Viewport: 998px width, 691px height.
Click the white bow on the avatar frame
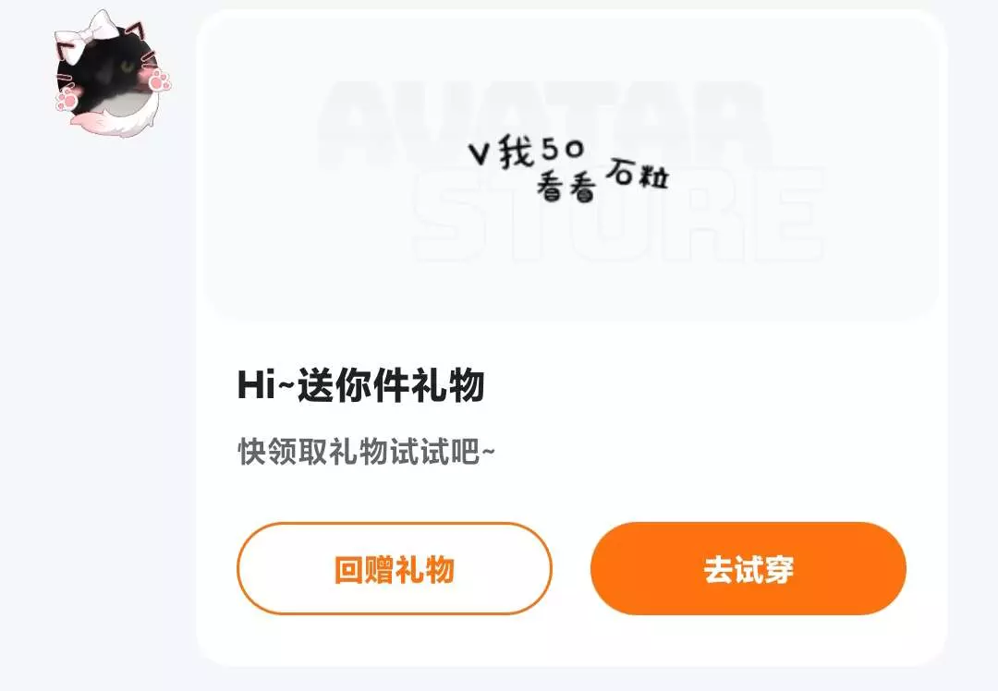pyautogui.click(x=87, y=35)
